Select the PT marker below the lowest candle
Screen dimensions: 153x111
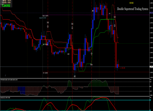point(75,77)
